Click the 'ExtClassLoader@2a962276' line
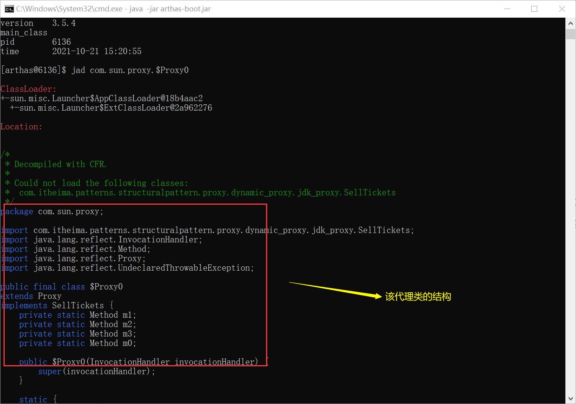This screenshot has width=576, height=404. 111,108
